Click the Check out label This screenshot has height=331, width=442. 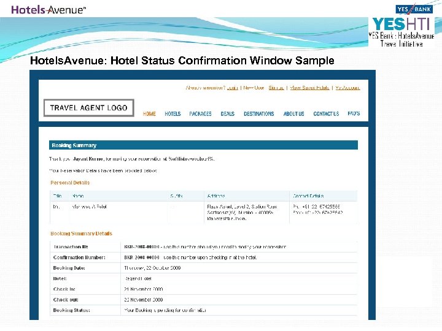tap(66, 300)
